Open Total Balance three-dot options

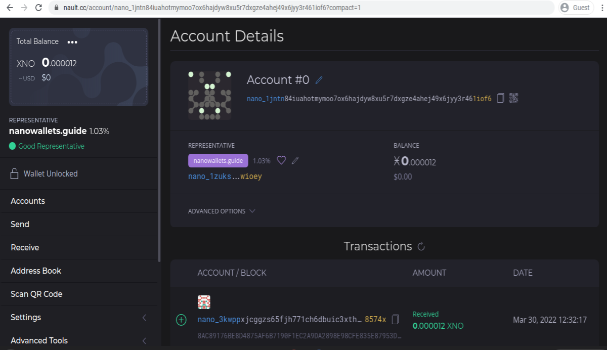pyautogui.click(x=72, y=42)
